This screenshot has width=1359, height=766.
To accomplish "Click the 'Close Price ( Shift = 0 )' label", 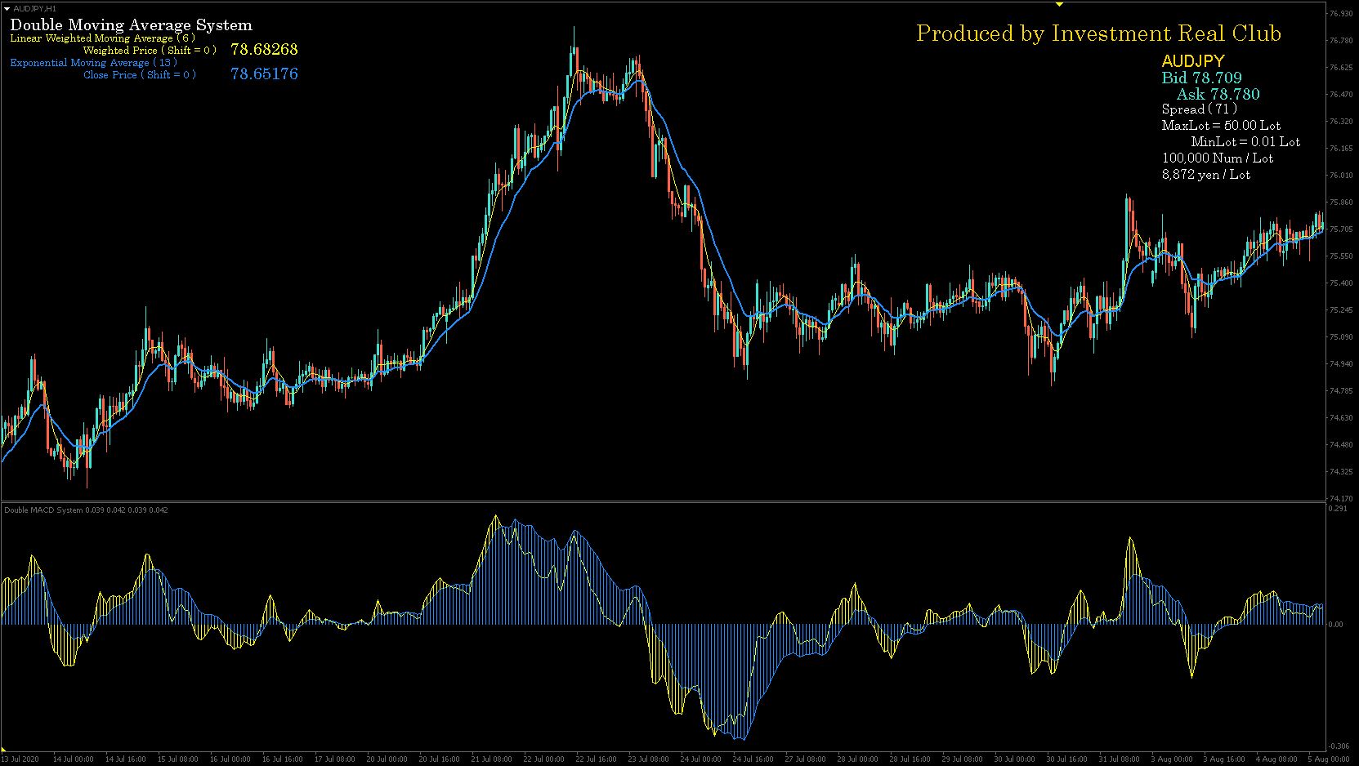I will (140, 75).
